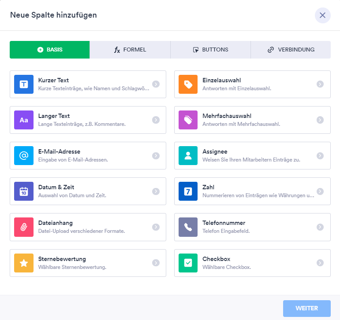Open the E-Mail-Adresse arrow chevron
The width and height of the screenshot is (340, 320).
tap(156, 155)
